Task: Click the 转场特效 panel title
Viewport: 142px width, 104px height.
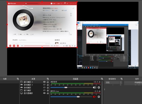Action: [x=112, y=79]
